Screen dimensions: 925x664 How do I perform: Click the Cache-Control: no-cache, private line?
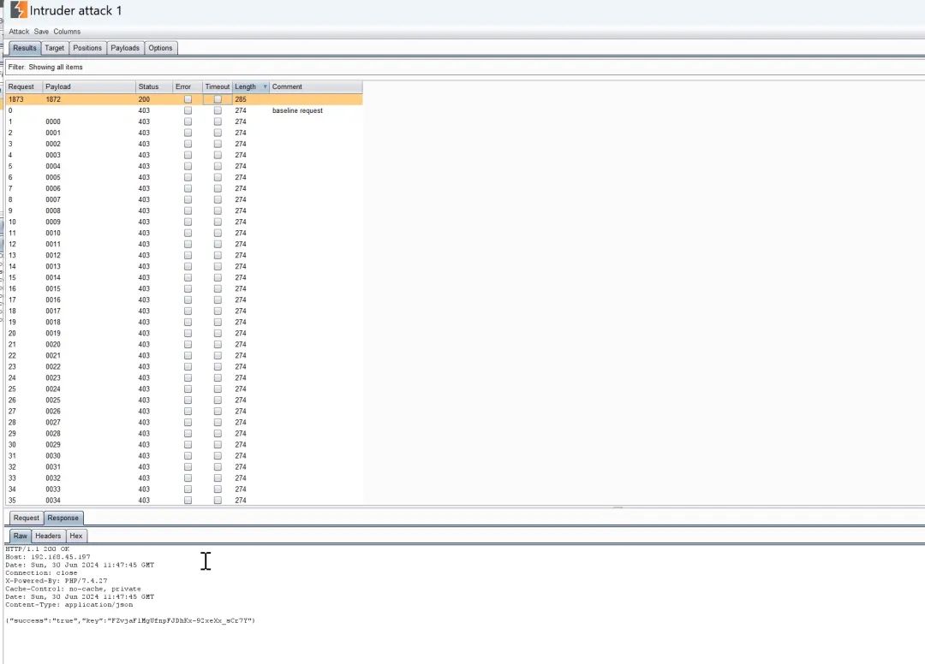pyautogui.click(x=73, y=589)
